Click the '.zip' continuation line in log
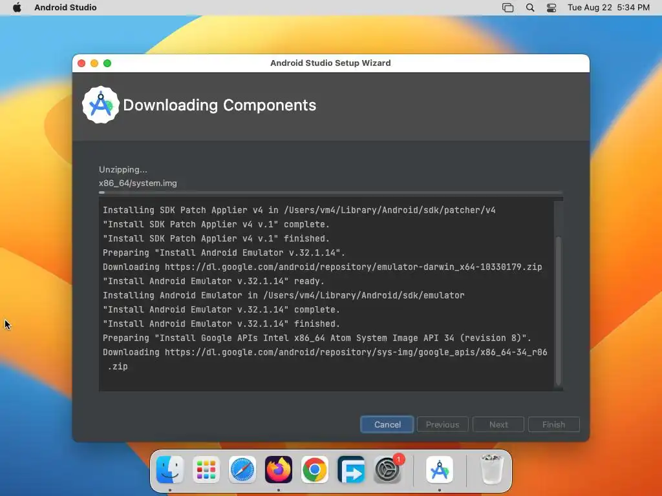 (118, 367)
